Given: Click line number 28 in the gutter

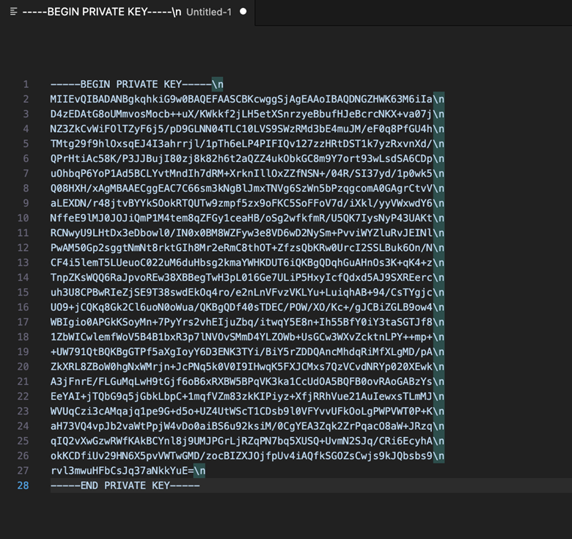Looking at the screenshot, I should click(x=23, y=485).
